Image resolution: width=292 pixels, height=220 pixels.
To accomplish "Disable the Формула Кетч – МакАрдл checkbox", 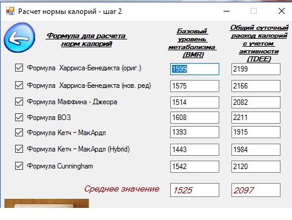I will click(x=19, y=133).
